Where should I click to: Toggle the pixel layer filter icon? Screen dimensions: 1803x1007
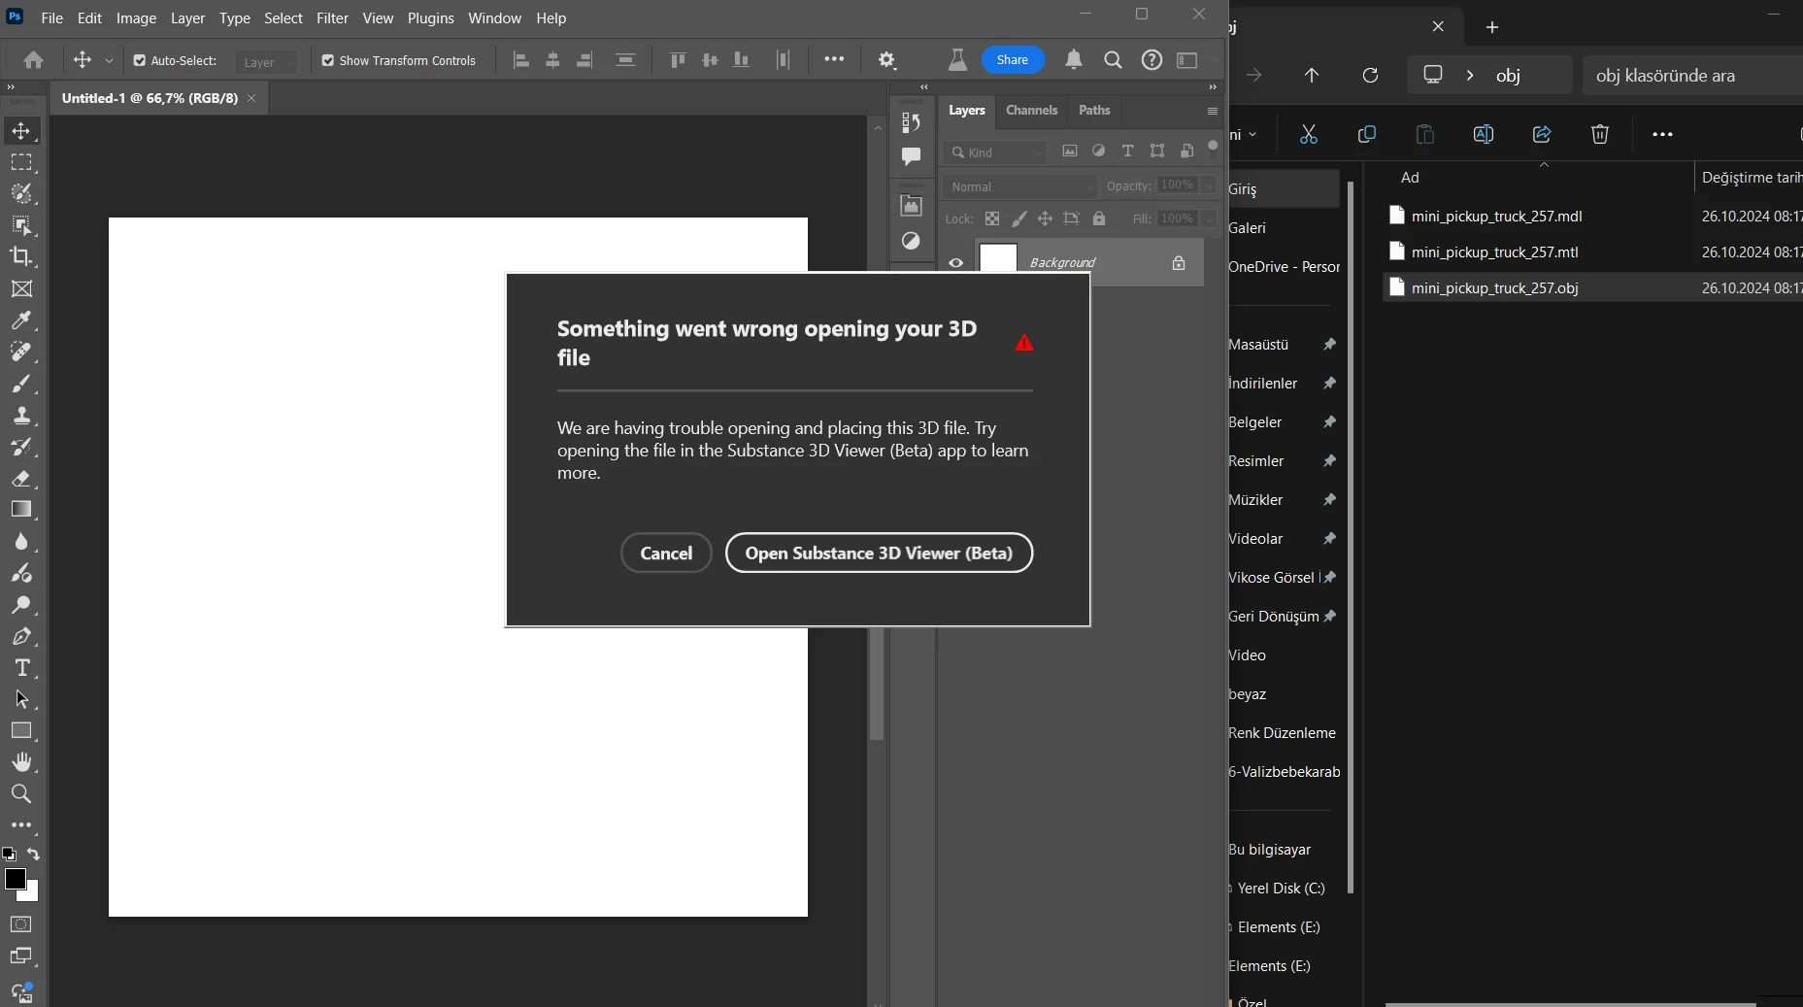click(1070, 151)
